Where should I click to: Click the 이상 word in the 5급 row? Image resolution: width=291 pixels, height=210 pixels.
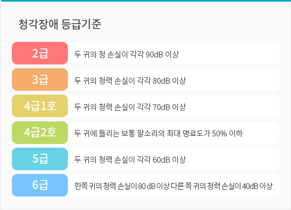[x=179, y=160]
